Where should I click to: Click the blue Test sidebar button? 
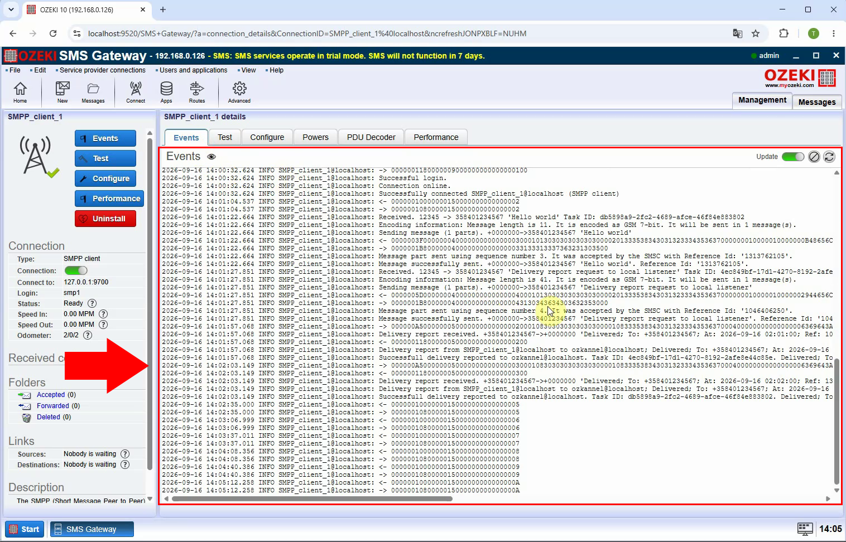click(105, 158)
